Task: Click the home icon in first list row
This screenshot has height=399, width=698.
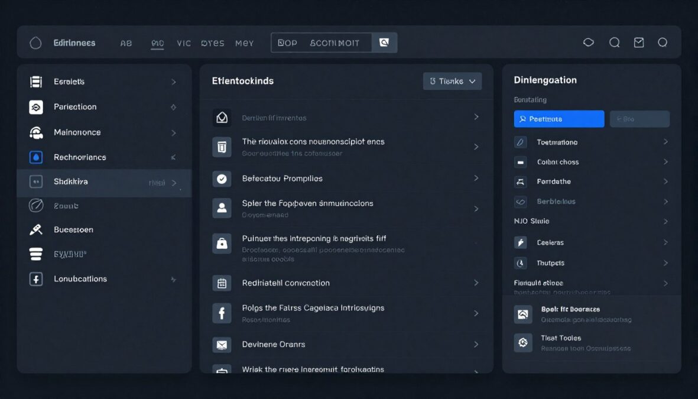Action: (x=222, y=118)
